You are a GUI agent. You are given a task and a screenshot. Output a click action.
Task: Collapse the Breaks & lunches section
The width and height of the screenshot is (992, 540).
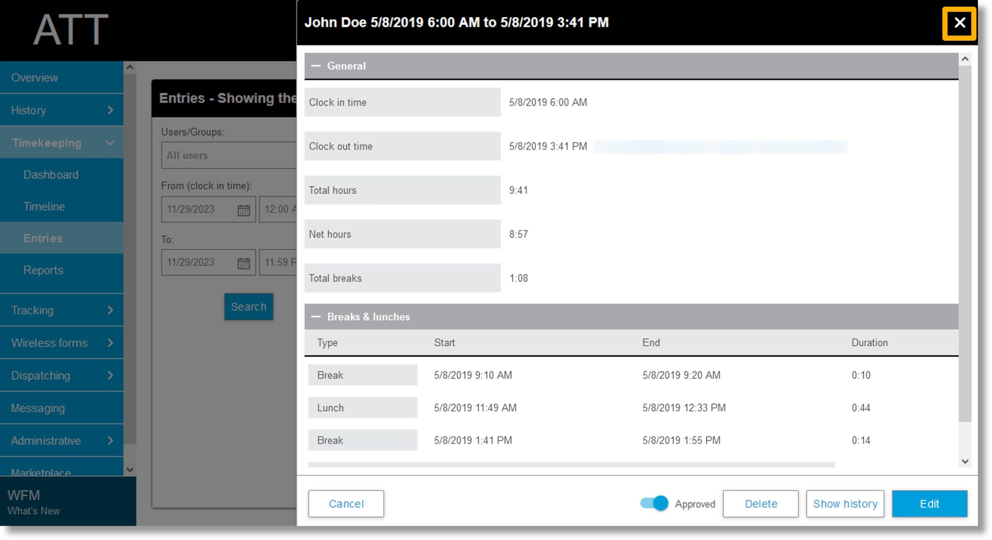tap(317, 316)
